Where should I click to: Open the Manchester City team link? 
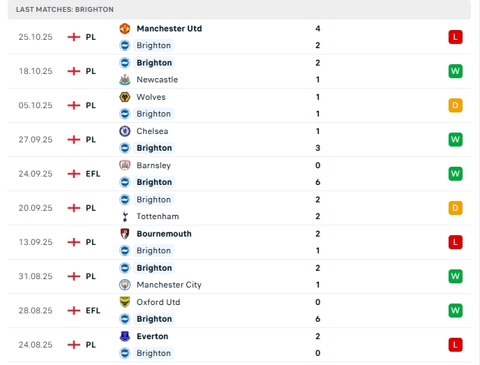click(169, 285)
